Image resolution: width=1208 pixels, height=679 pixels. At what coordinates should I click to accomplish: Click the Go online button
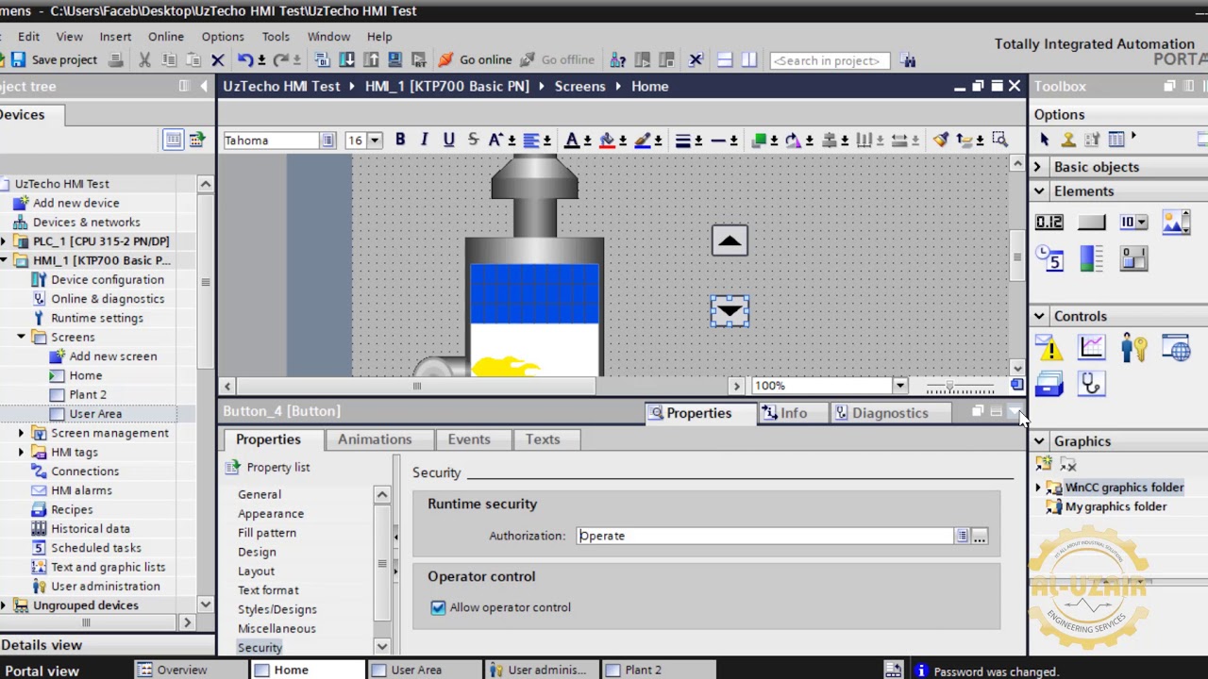point(475,60)
